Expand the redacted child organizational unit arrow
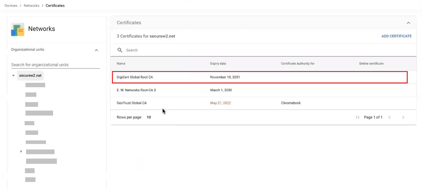422x189 pixels. (21, 152)
